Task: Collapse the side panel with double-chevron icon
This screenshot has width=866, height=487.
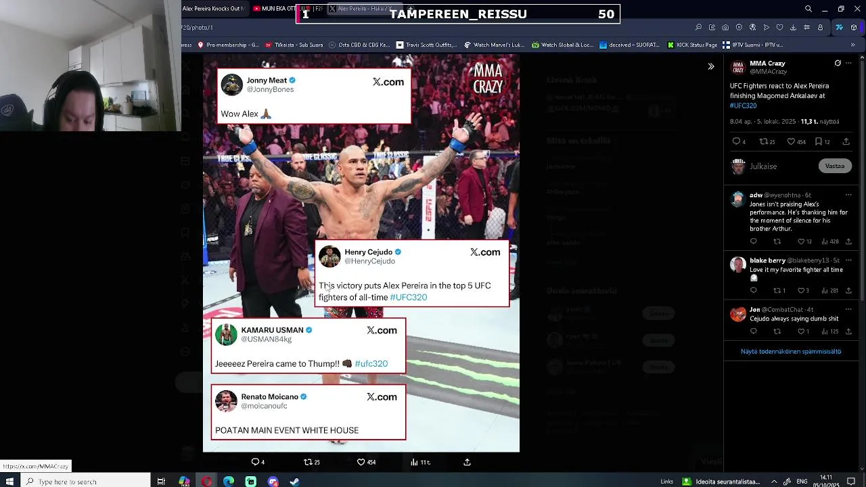Action: (710, 66)
